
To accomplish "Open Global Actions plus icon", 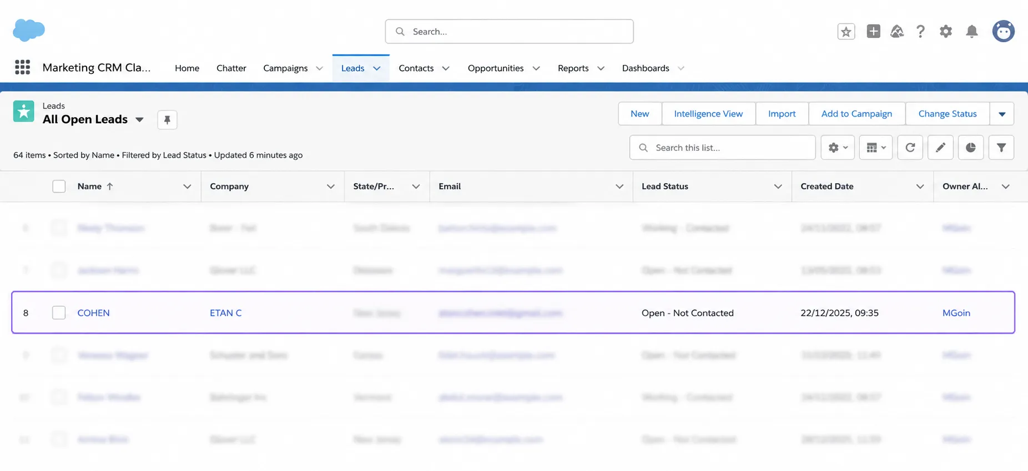I will (x=873, y=32).
